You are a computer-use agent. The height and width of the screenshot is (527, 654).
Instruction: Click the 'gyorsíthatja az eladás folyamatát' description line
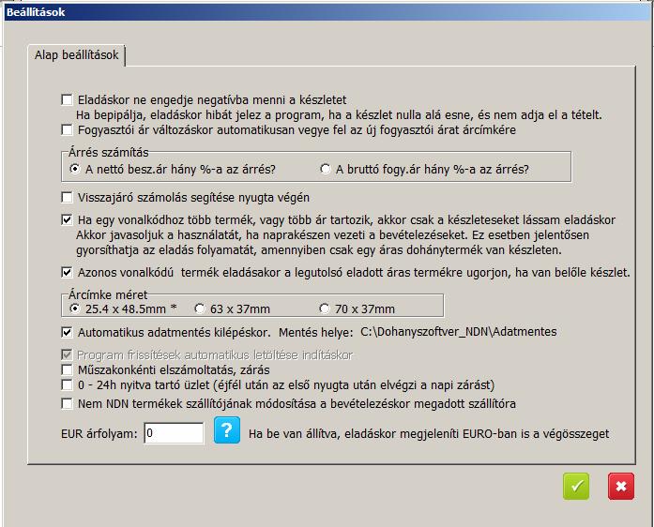tap(319, 250)
